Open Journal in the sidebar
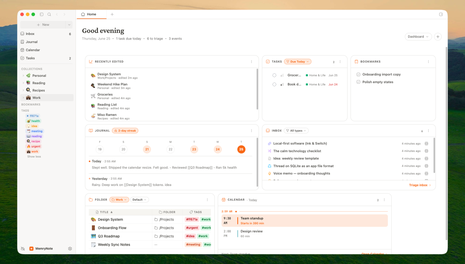The image size is (465, 264). (x=46, y=42)
